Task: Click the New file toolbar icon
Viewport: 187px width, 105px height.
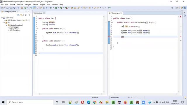Action: tap(2, 8)
